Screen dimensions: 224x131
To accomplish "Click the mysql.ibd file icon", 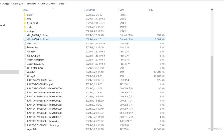I will point(25,129).
